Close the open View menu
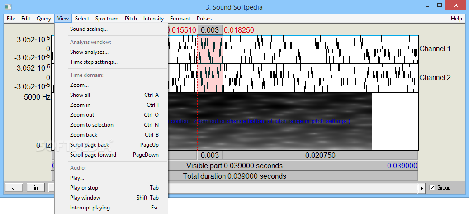469x214 pixels. pos(63,19)
